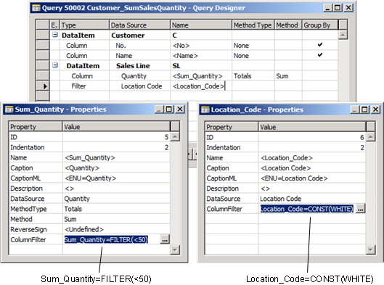The height and width of the screenshot is (285, 384).
Task: Collapse the Sales Line DataItem row
Action: click(55, 65)
